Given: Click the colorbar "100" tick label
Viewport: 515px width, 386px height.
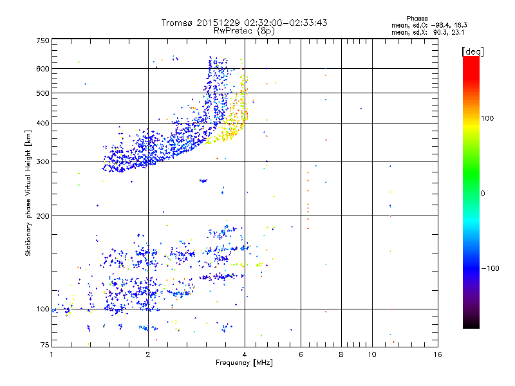Looking at the screenshot, I should (487, 118).
